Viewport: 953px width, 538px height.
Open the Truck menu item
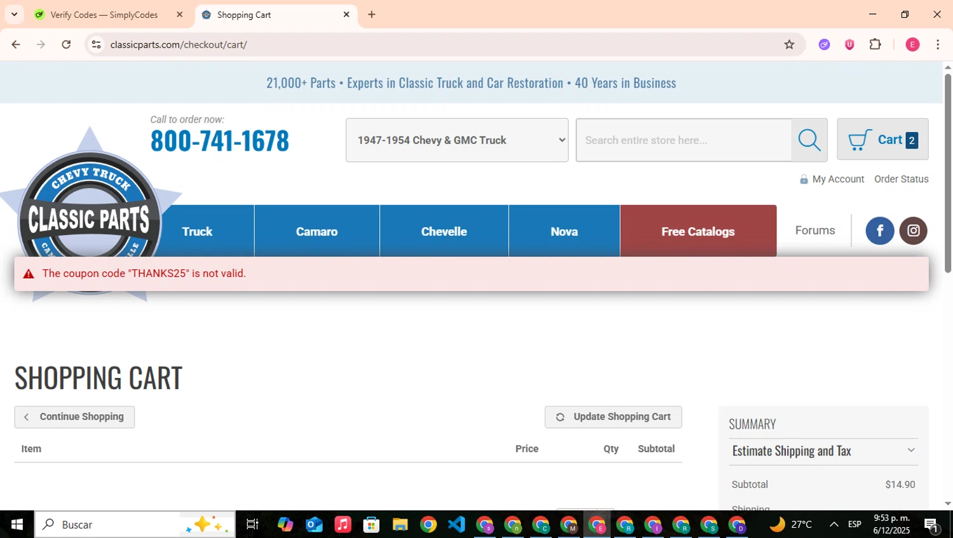tap(197, 231)
